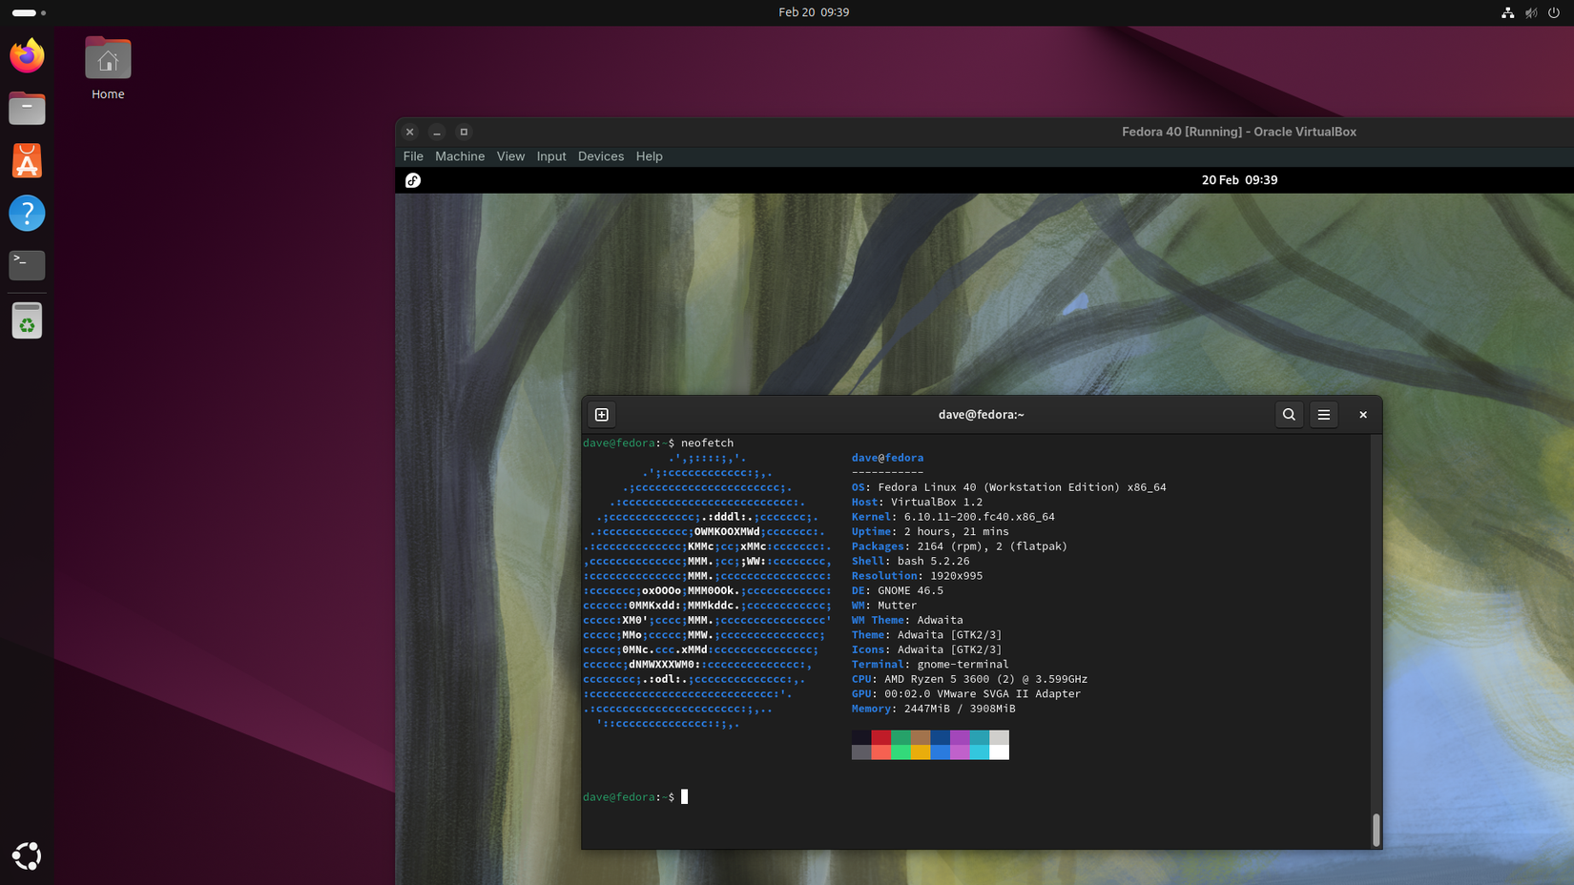Viewport: 1574px width, 885px height.
Task: Open a new terminal tab
Action: pos(601,414)
